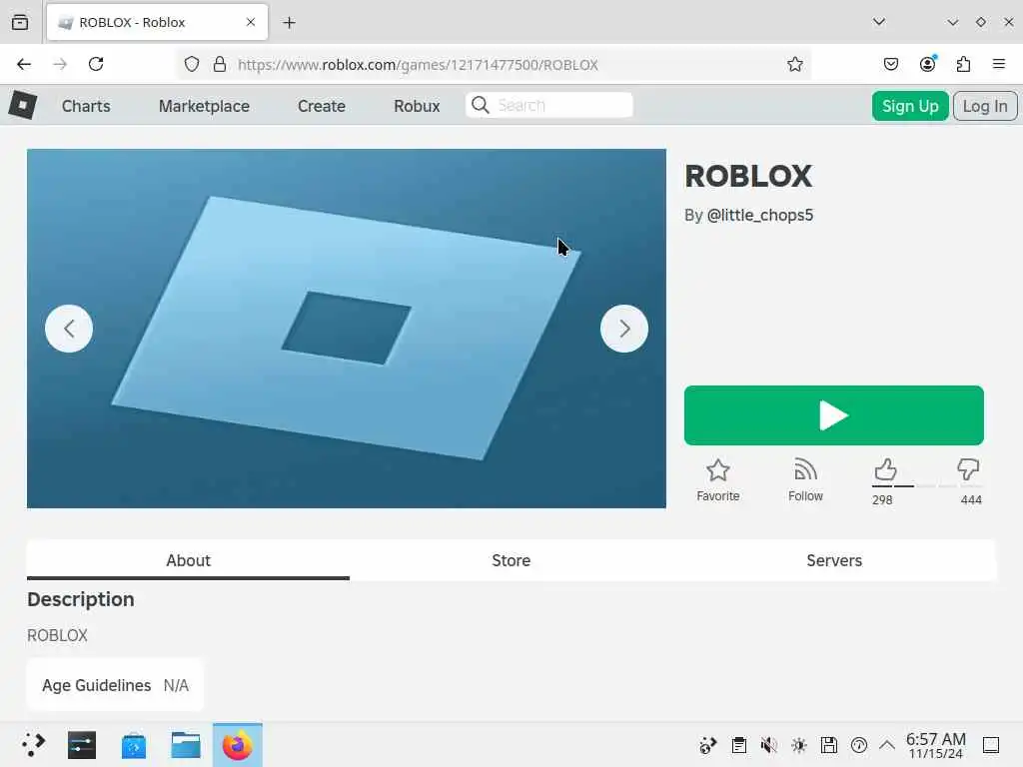This screenshot has height=767, width=1023.
Task: Open the Firefox hamburger menu
Action: [999, 64]
